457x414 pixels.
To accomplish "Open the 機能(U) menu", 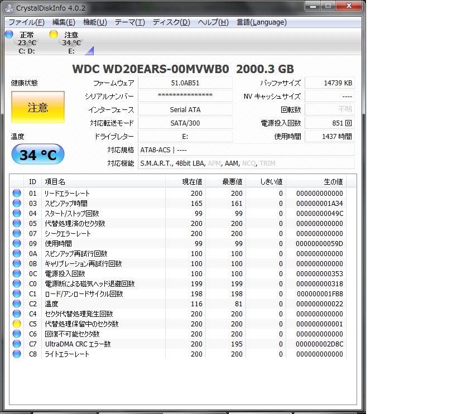I will coord(95,22).
